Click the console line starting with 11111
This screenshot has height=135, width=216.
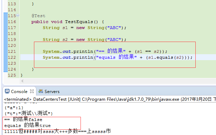(x=57, y=131)
